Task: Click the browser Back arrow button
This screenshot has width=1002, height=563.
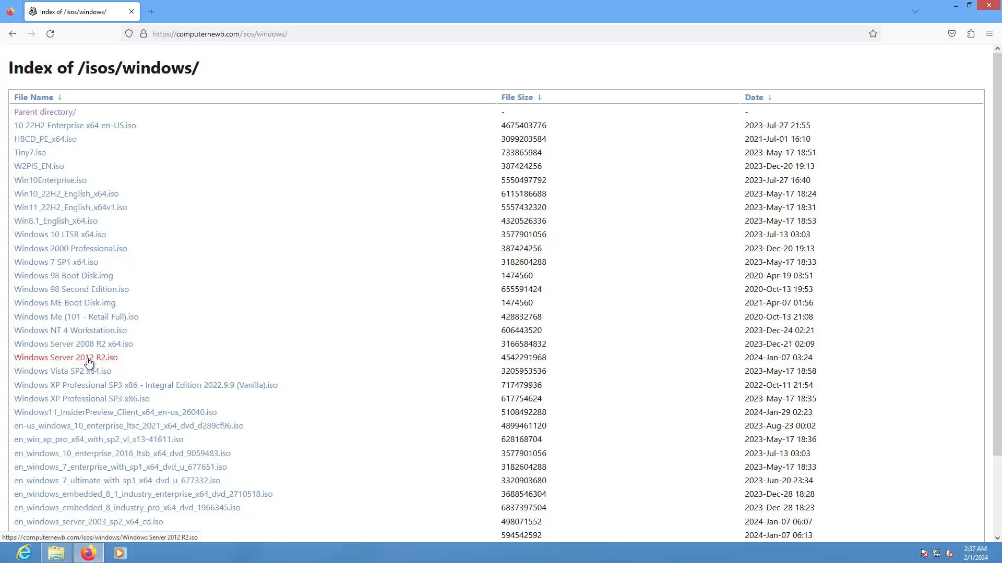Action: pyautogui.click(x=13, y=34)
